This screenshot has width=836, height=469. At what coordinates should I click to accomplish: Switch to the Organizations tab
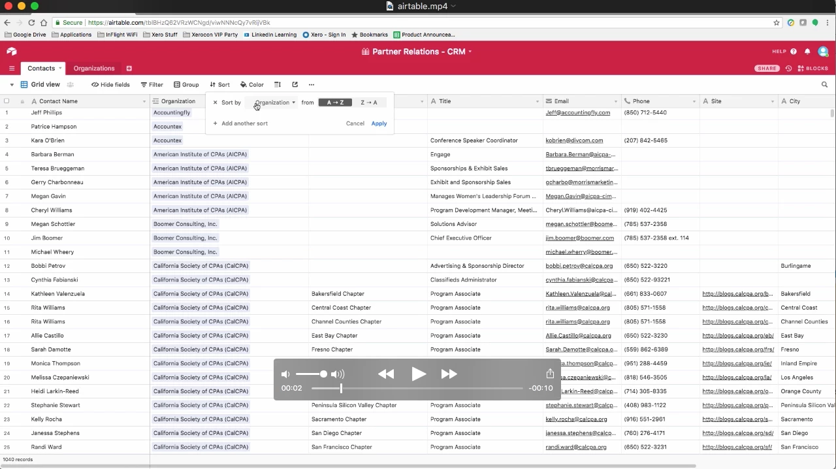coord(94,69)
